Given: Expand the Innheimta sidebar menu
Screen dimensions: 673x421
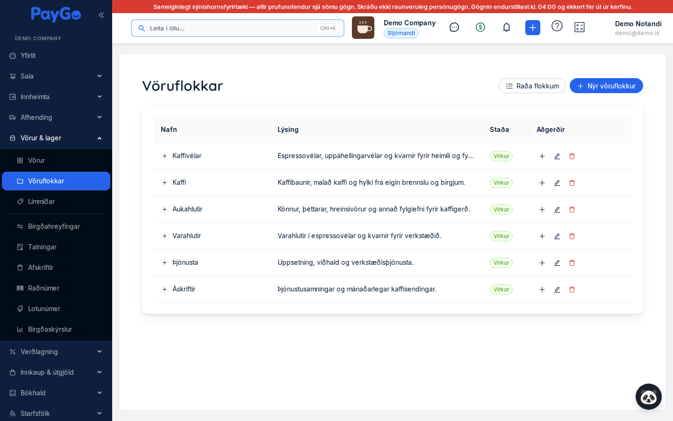Looking at the screenshot, I should [x=56, y=97].
